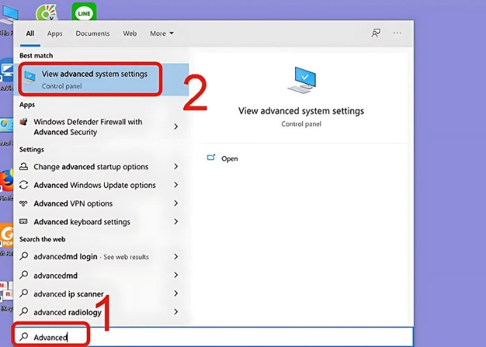Click the Open link in details pane

tap(229, 159)
